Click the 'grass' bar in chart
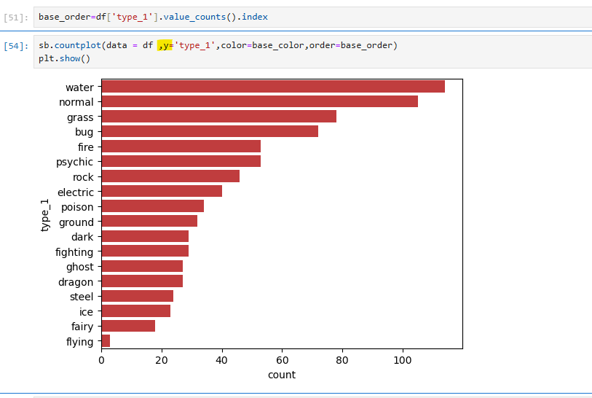 coord(219,117)
